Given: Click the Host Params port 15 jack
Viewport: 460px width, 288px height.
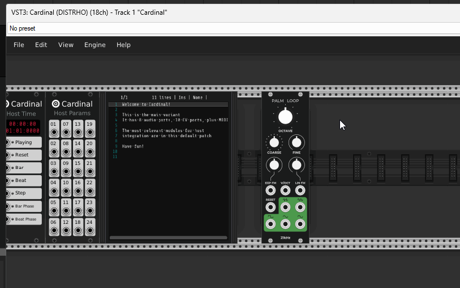Looking at the screenshot, I should click(x=78, y=172).
